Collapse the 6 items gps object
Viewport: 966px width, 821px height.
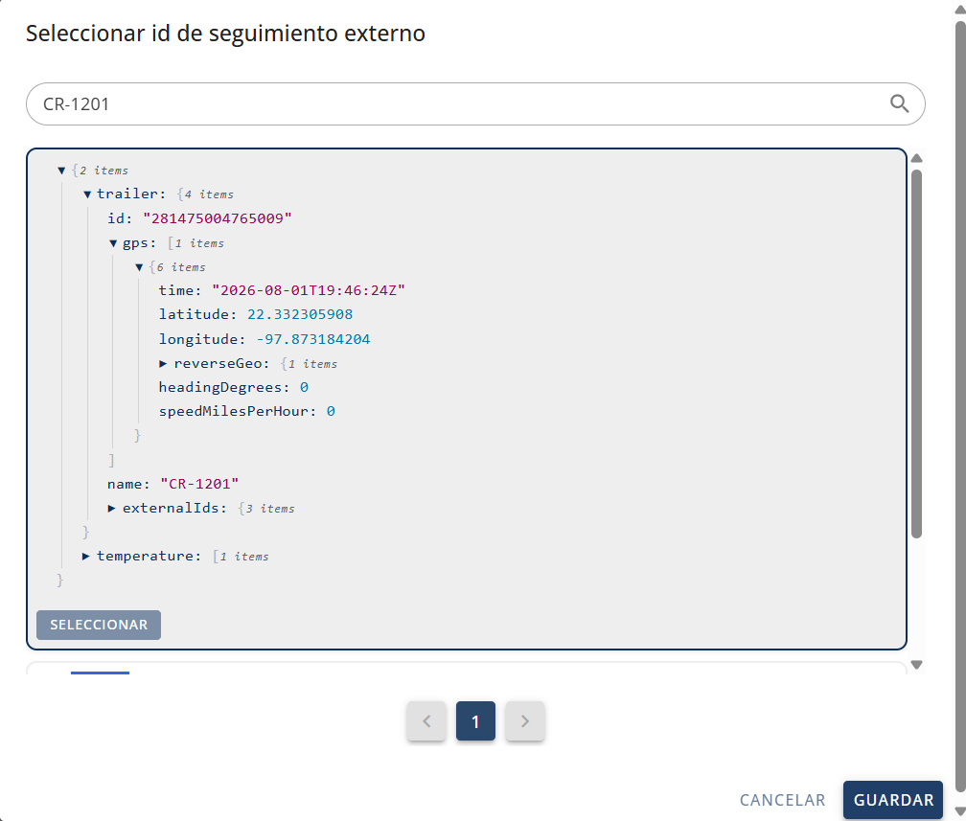139,267
